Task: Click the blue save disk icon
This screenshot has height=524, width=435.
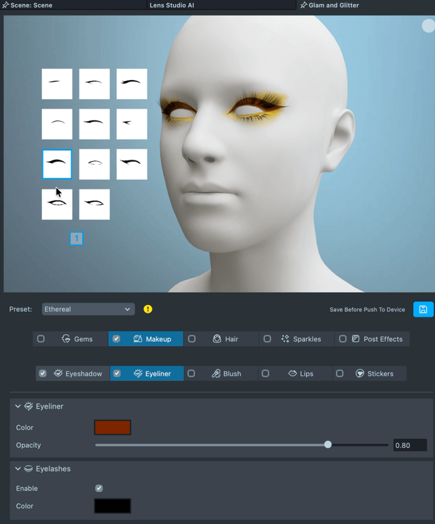Action: click(423, 309)
